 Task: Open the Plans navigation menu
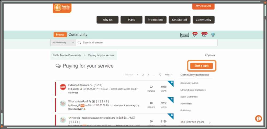pos(131,20)
